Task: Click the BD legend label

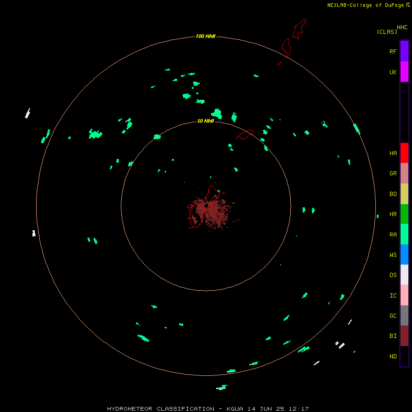Action: (393, 194)
